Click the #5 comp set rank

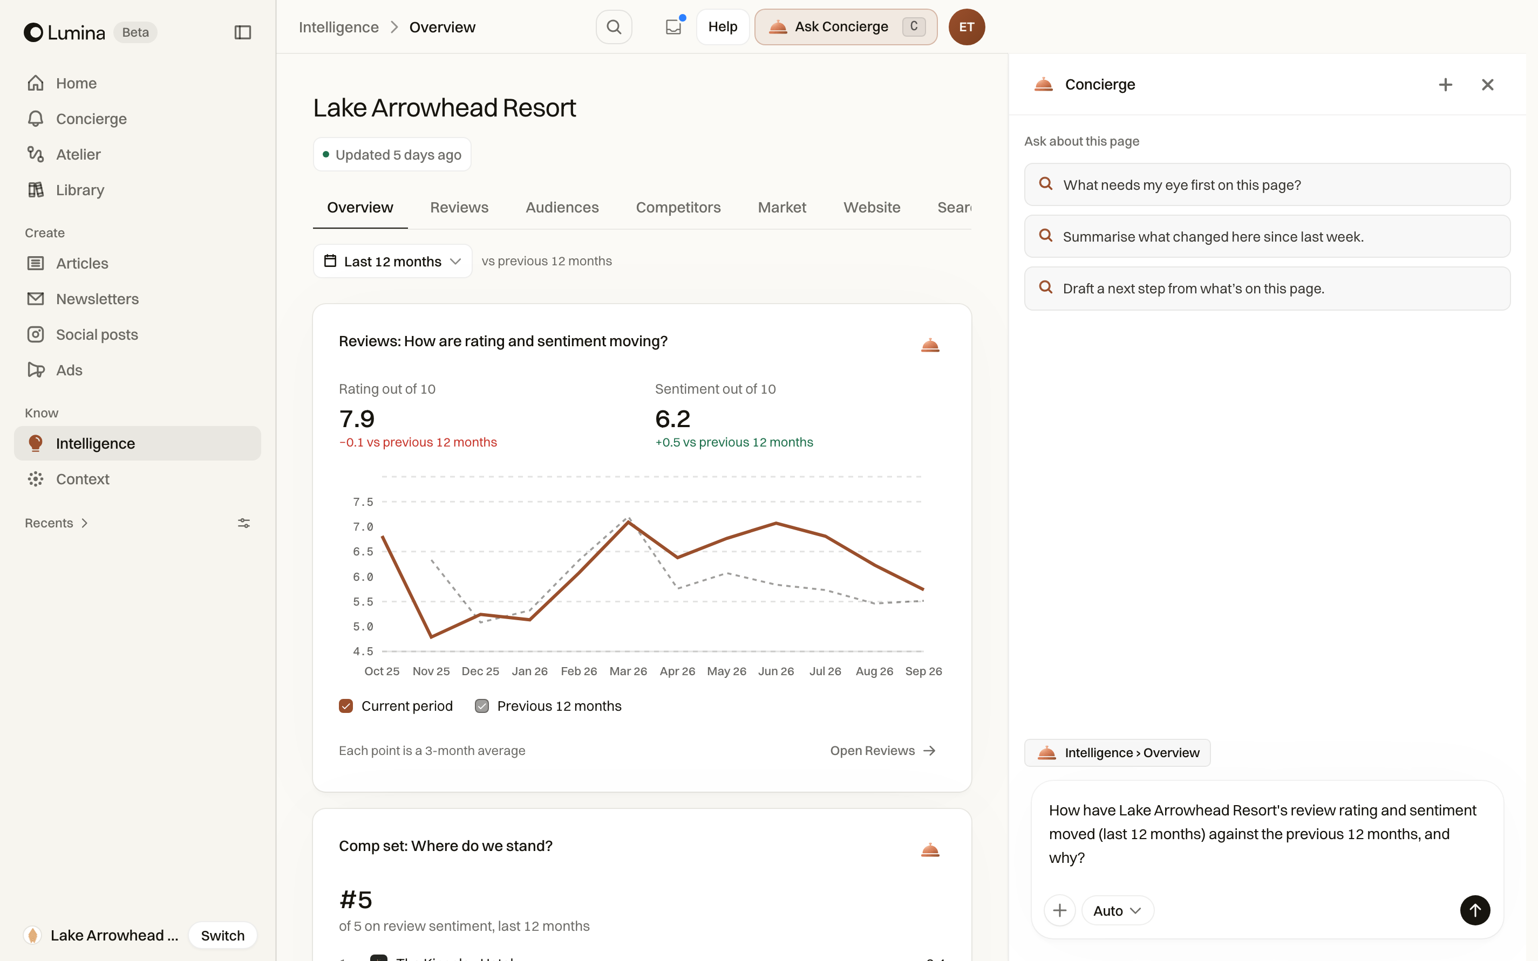click(356, 900)
